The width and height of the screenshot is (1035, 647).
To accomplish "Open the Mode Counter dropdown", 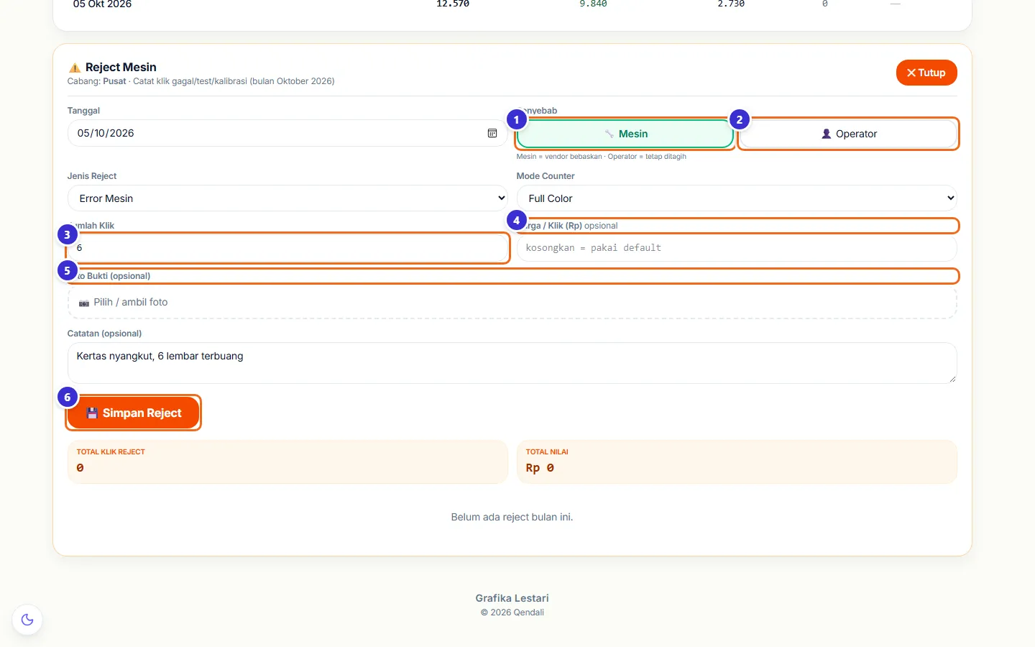I will 737,198.
